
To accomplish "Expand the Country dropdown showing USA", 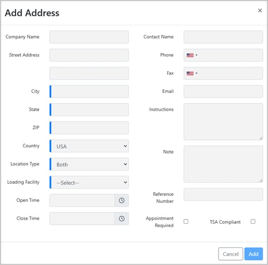I will click(x=89, y=146).
